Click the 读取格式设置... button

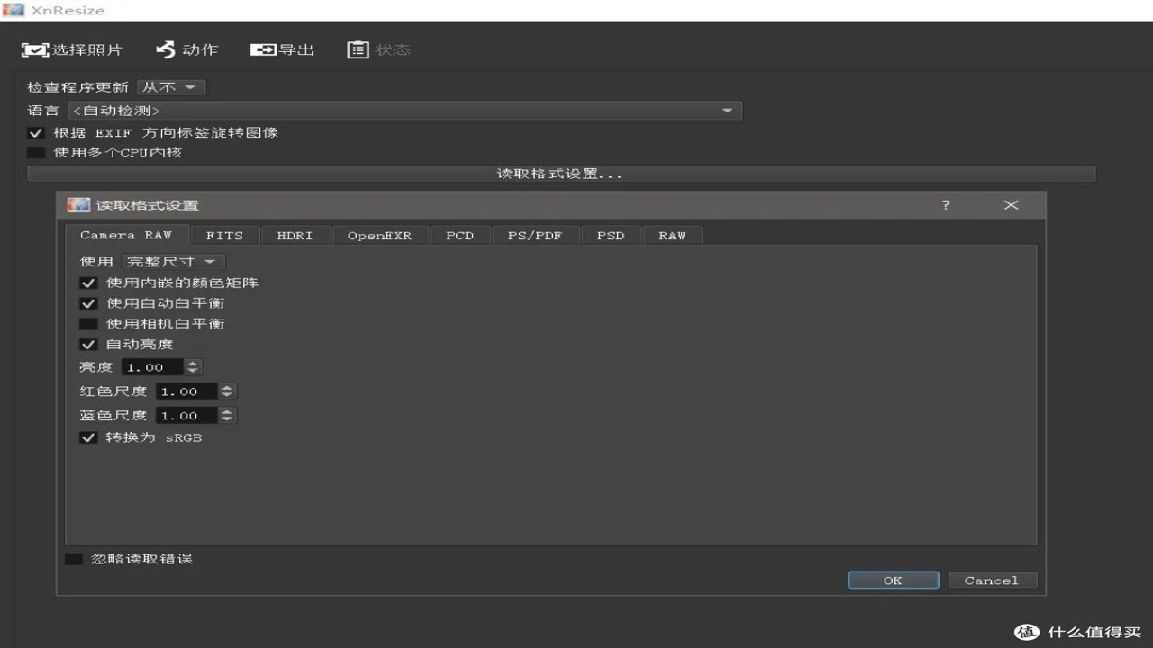pos(561,174)
